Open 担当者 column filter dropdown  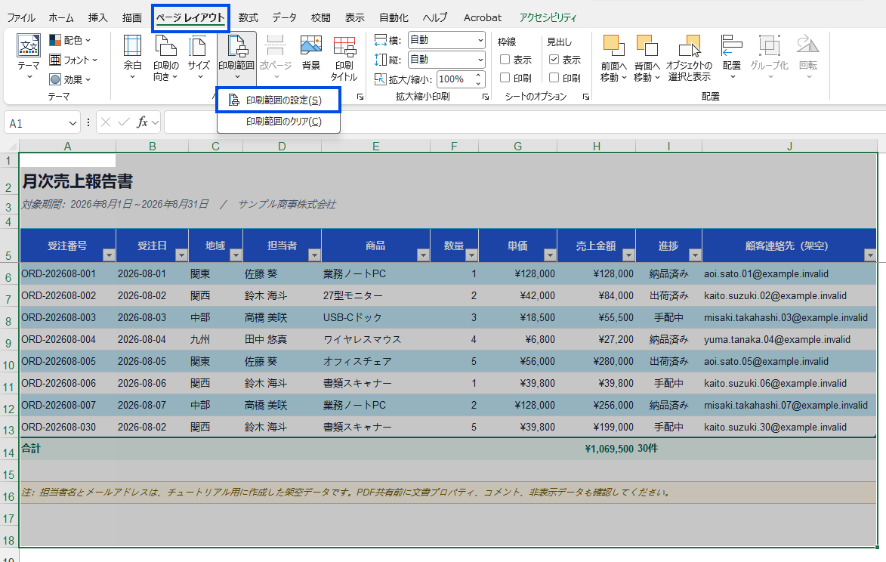tap(314, 255)
